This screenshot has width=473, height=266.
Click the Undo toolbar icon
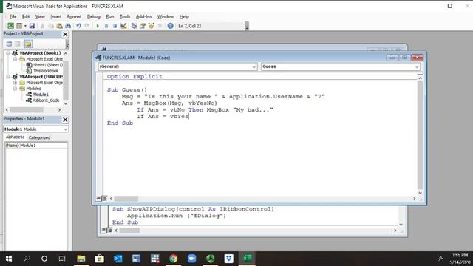click(x=78, y=26)
